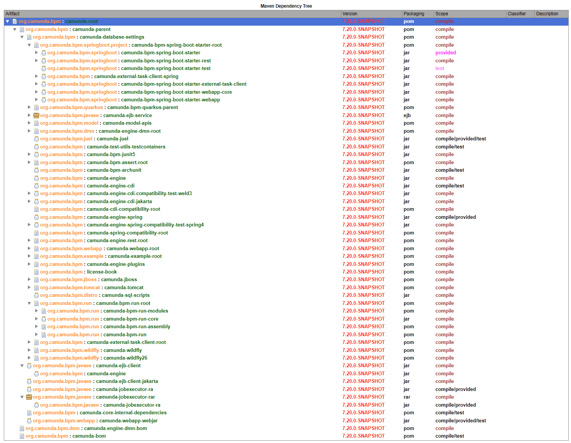Select camunda-engine-cdi-jakarta artifact row
The height and width of the screenshot is (443, 571).
pyautogui.click(x=286, y=201)
